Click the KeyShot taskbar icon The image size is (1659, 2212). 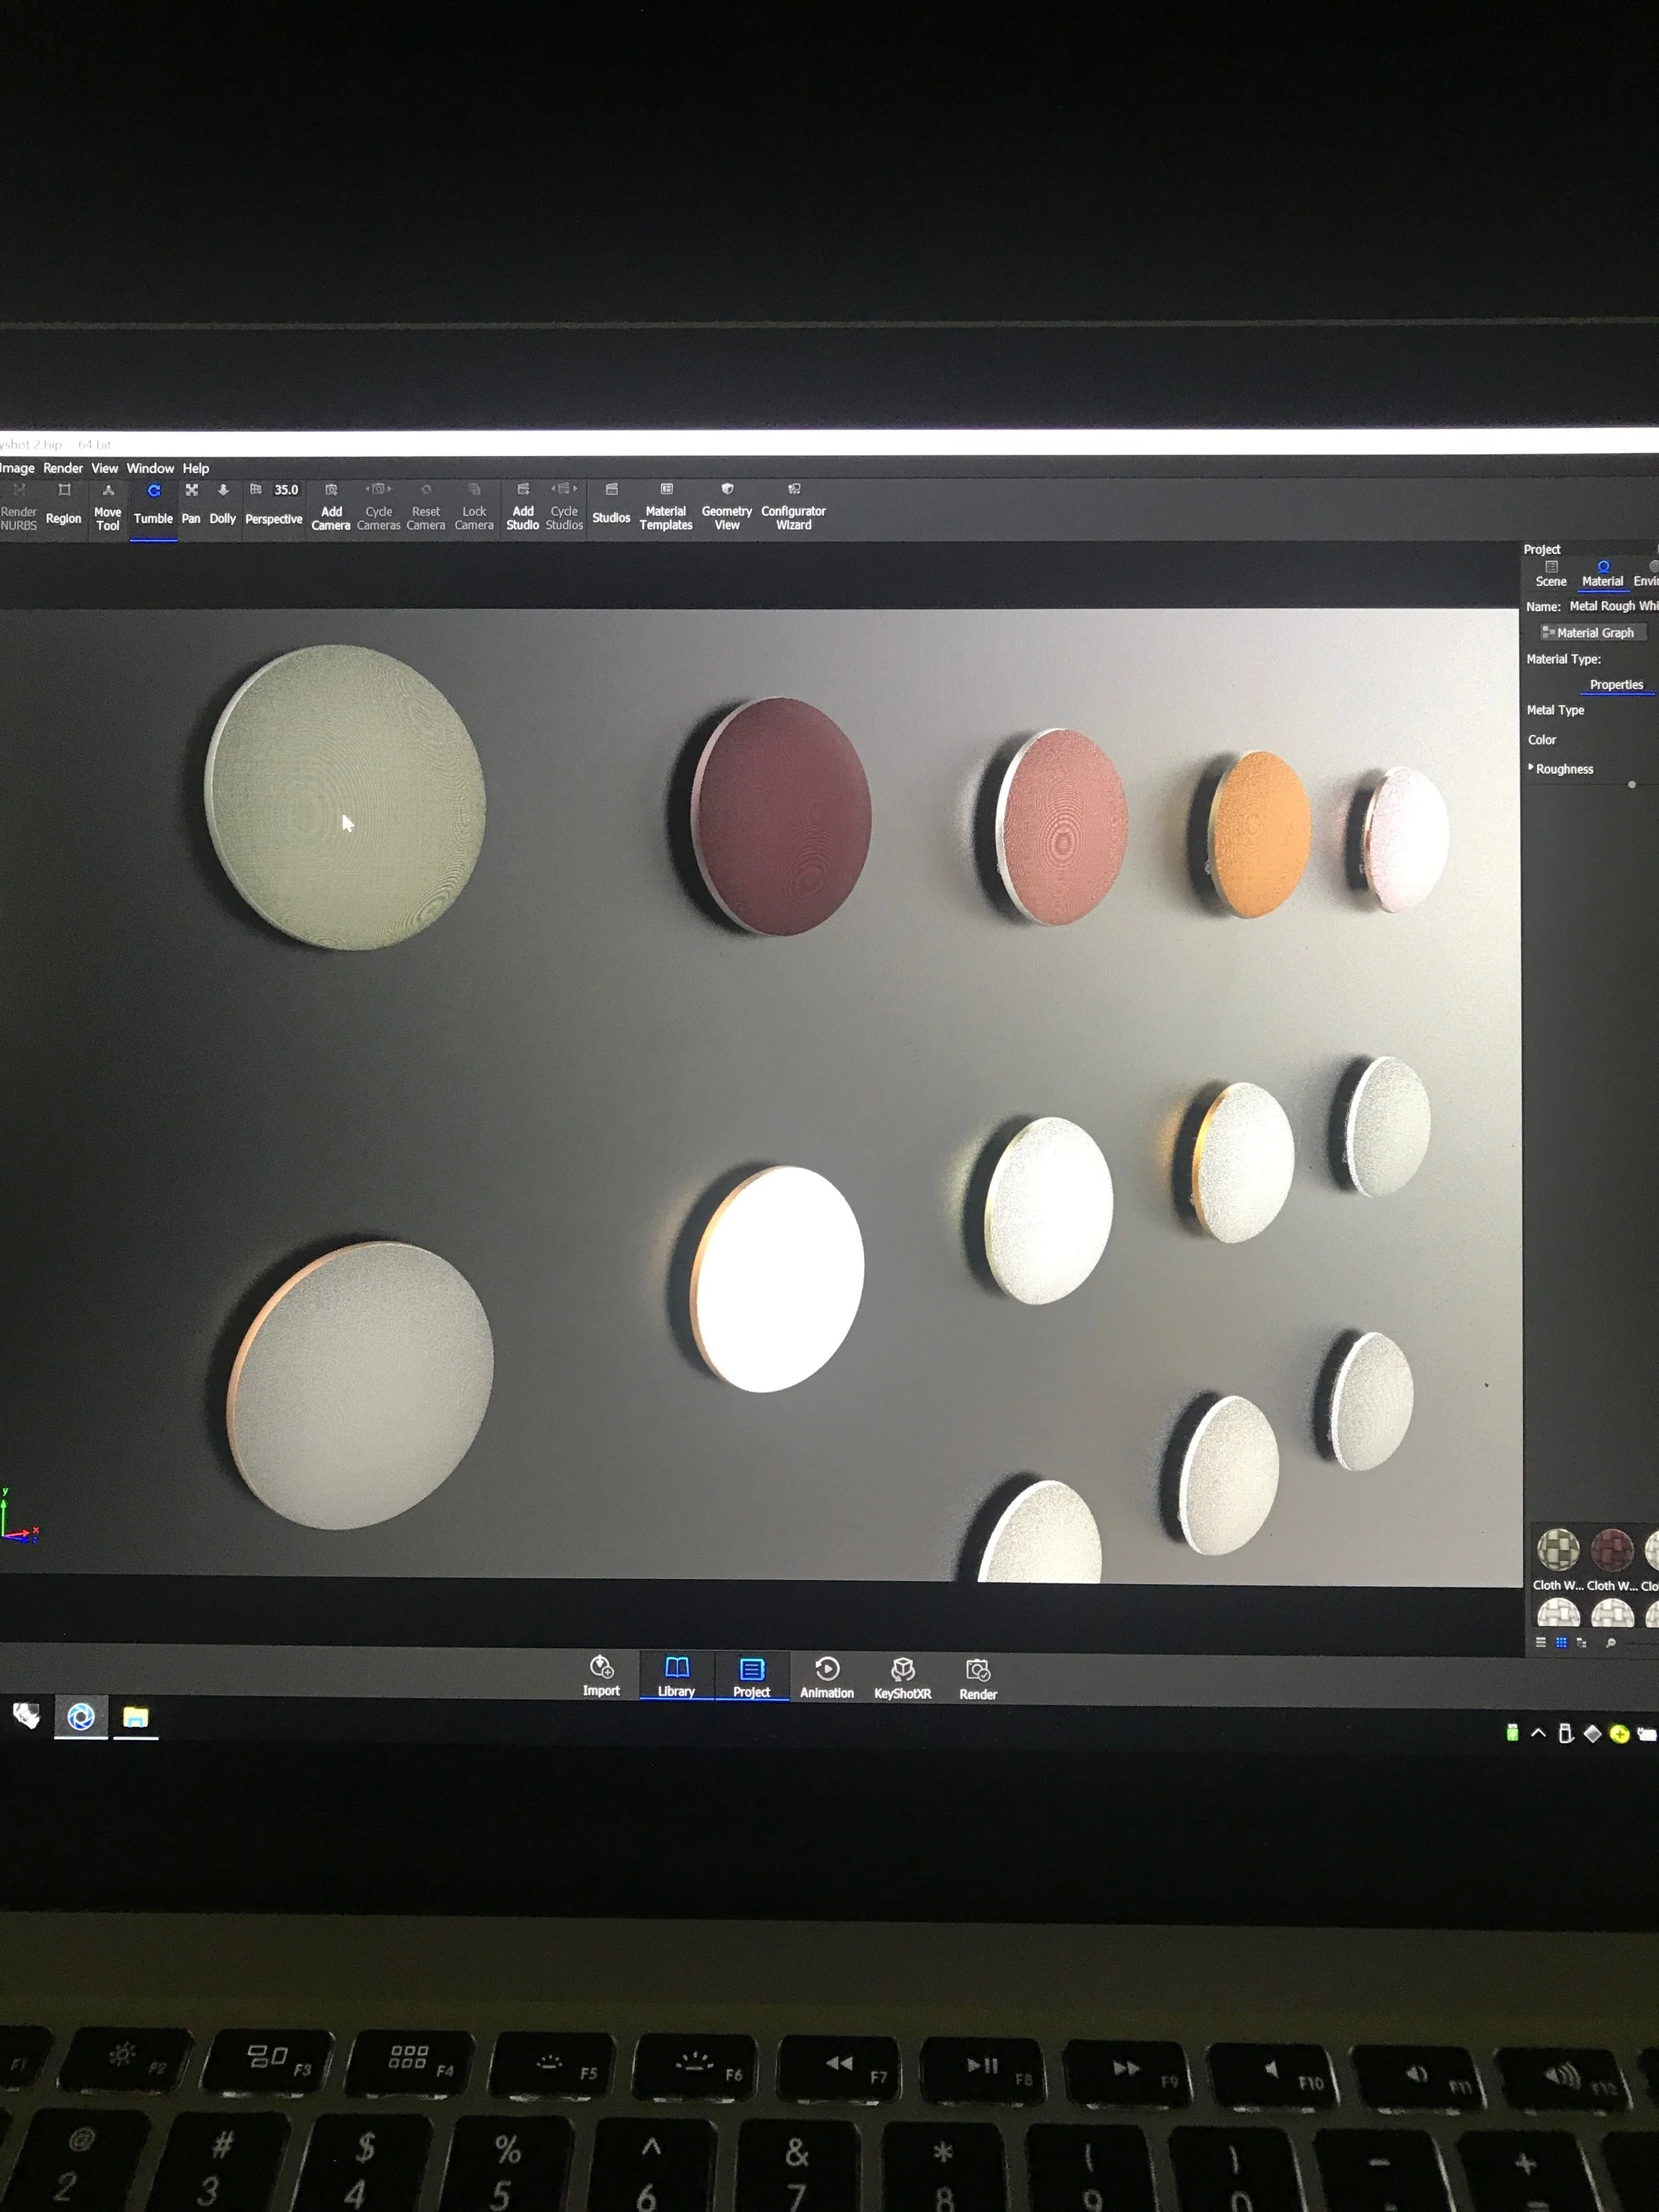pos(81,1717)
